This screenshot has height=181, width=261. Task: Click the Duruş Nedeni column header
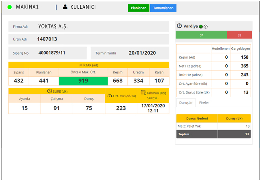197,118
